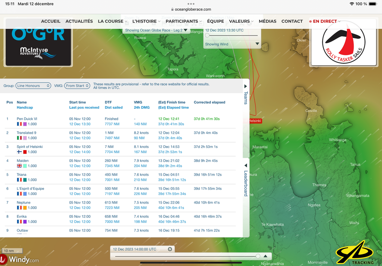Select Spirit of Helsinki red colour swatch
Screen dimensions: 382x266
(x=25, y=152)
